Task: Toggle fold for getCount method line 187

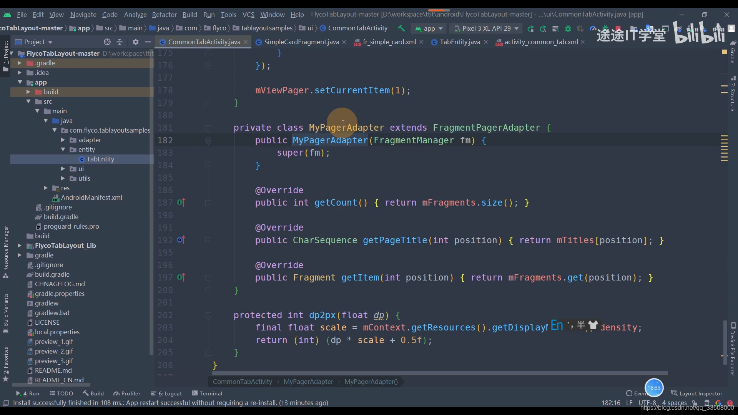Action: pos(208,203)
